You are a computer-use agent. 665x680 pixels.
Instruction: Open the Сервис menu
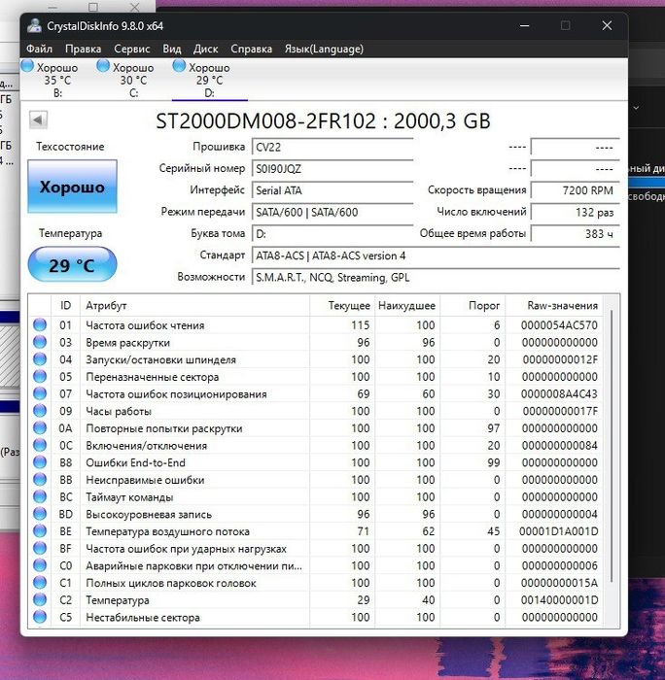point(132,49)
